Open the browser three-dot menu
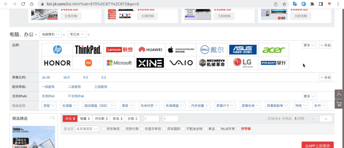This screenshot has height=148, width=344. tap(338, 4)
